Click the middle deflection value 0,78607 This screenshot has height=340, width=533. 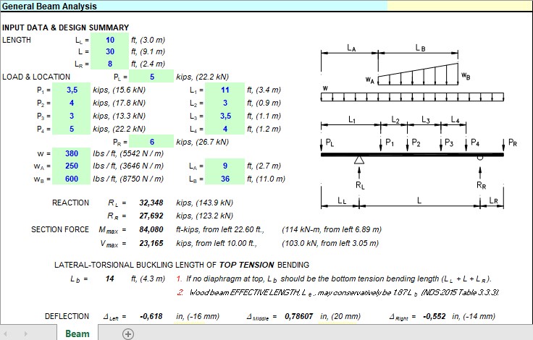coord(298,316)
